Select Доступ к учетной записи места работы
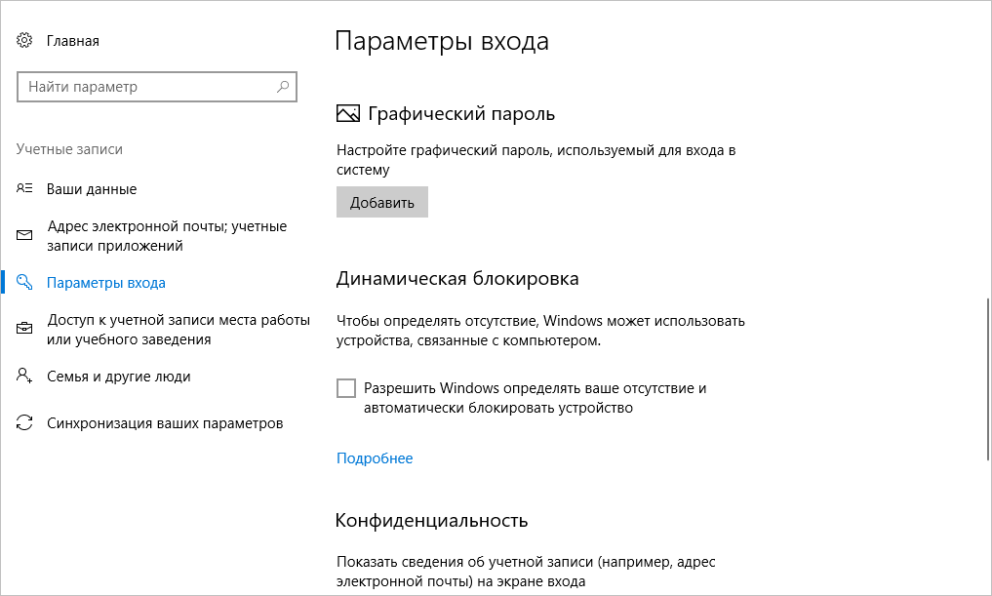The width and height of the screenshot is (992, 596). click(x=179, y=330)
